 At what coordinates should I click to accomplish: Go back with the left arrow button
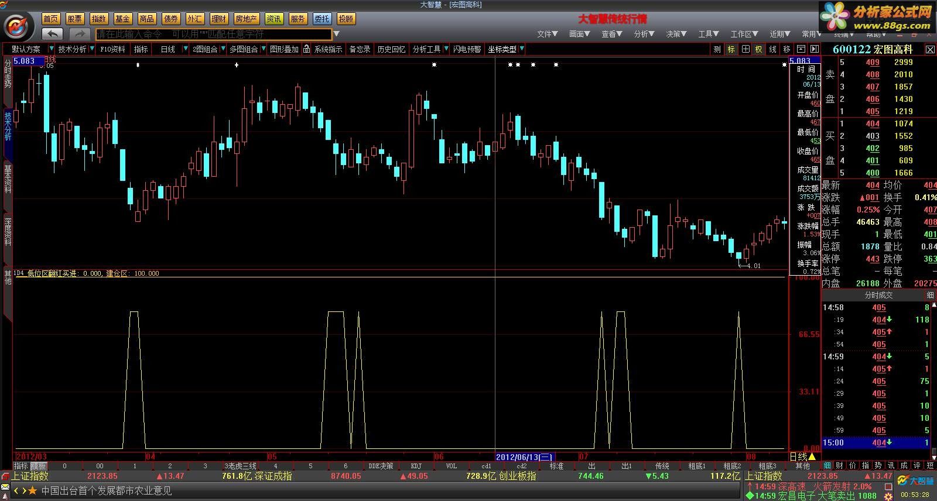point(53,34)
